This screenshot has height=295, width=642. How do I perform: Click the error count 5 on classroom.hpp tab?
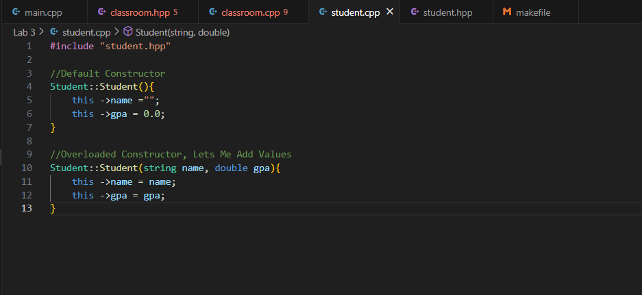point(175,12)
